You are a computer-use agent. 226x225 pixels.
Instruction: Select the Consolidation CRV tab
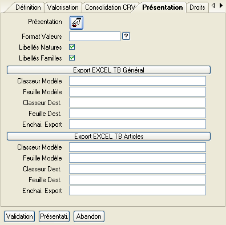tap(110, 7)
